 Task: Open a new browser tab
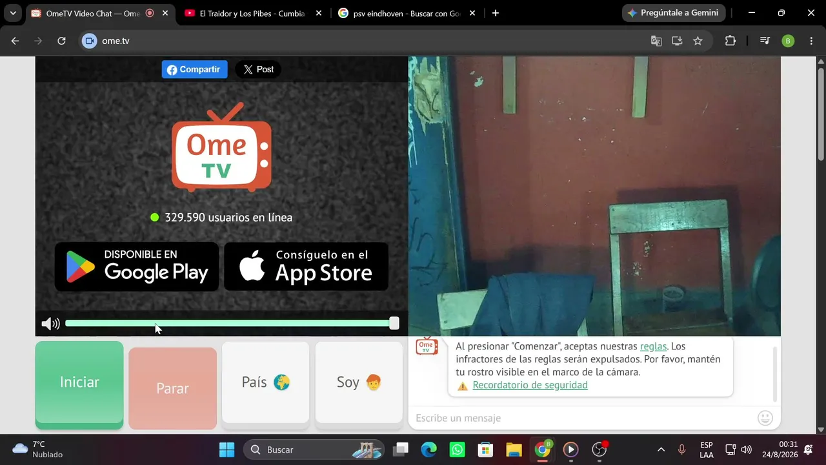pos(496,14)
